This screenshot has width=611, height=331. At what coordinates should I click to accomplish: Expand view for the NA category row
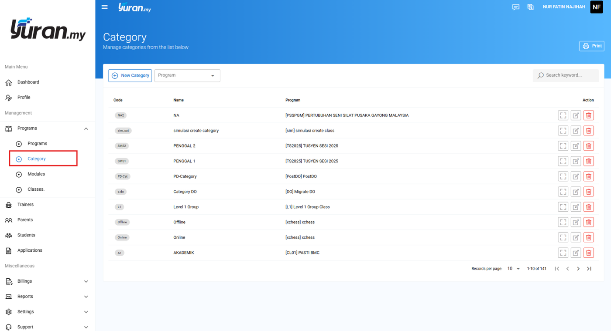pos(563,115)
